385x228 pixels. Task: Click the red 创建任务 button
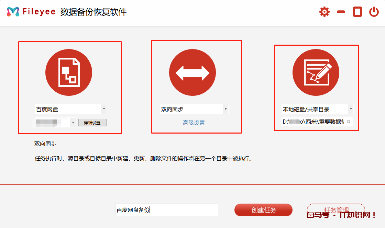tap(263, 210)
